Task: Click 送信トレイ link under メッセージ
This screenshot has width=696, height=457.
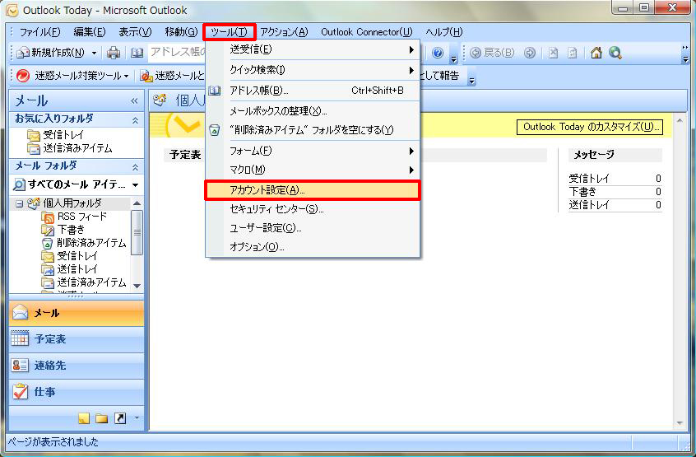Action: [589, 205]
